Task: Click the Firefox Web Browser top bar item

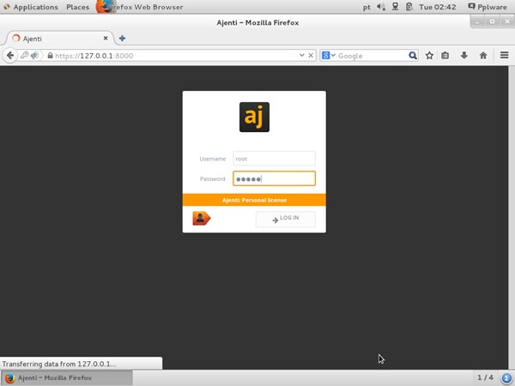Action: (140, 7)
